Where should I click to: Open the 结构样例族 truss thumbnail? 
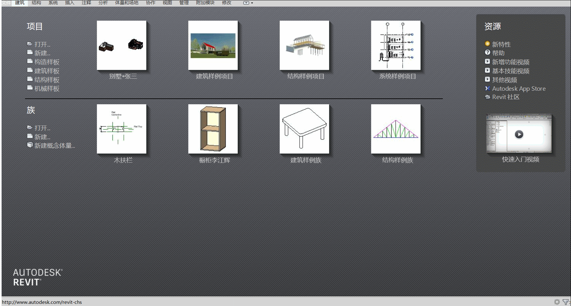pos(396,129)
